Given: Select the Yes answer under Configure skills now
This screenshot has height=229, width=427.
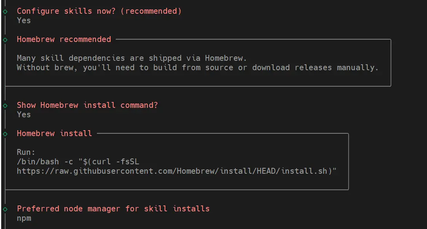Looking at the screenshot, I should pyautogui.click(x=24, y=21).
